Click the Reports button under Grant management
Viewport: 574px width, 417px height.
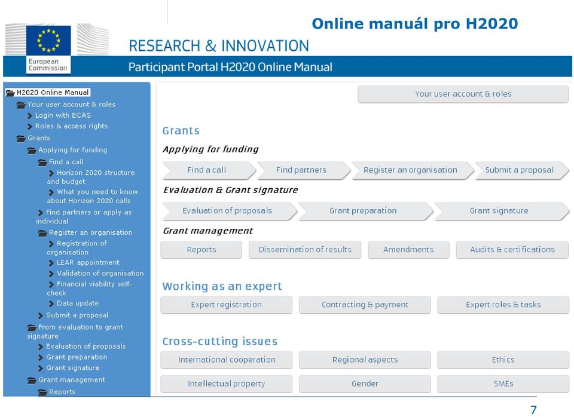tap(201, 250)
